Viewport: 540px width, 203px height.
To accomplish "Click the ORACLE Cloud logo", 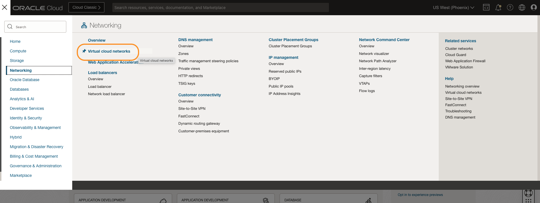I will point(38,8).
